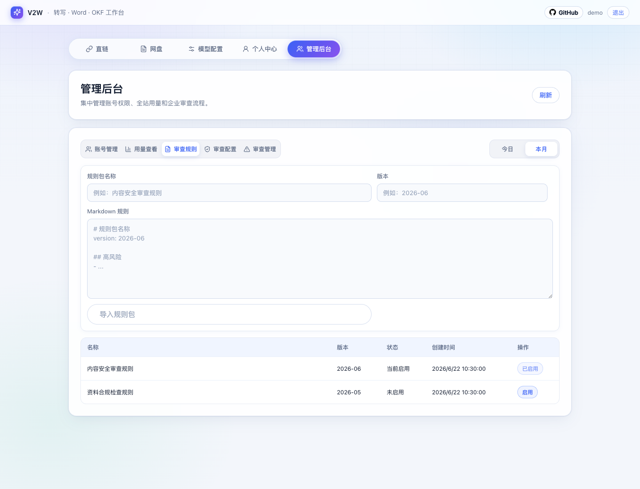Click 已启用 for 内容安全审查规则
The height and width of the screenshot is (489, 640).
(530, 369)
